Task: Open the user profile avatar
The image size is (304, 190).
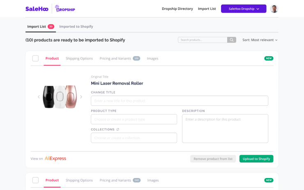Action: (x=274, y=9)
